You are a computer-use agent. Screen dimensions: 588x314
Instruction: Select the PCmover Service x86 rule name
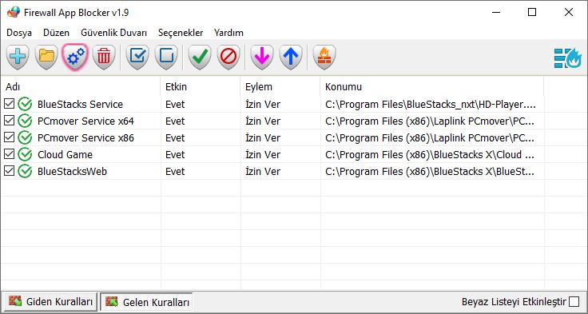pos(85,138)
